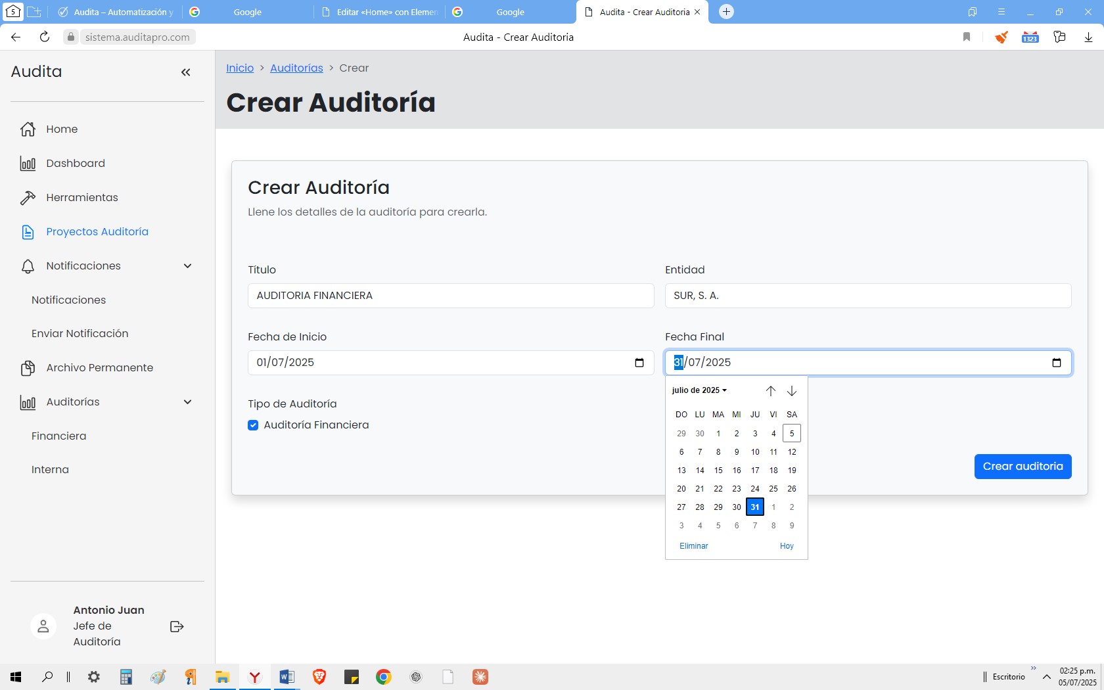Follow the Auditorías breadcrumb link
This screenshot has width=1104, height=690.
296,68
